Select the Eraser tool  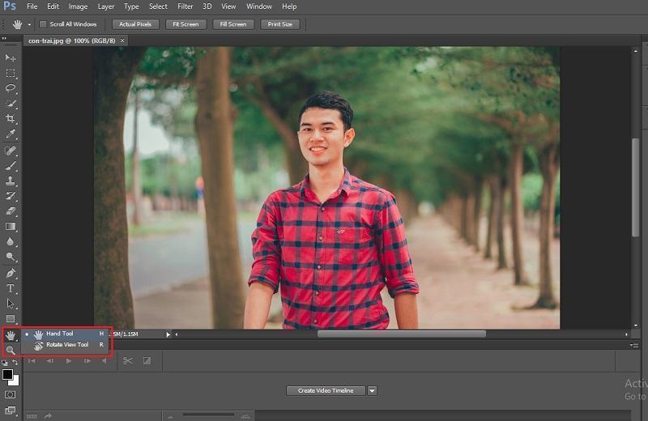coord(11,211)
